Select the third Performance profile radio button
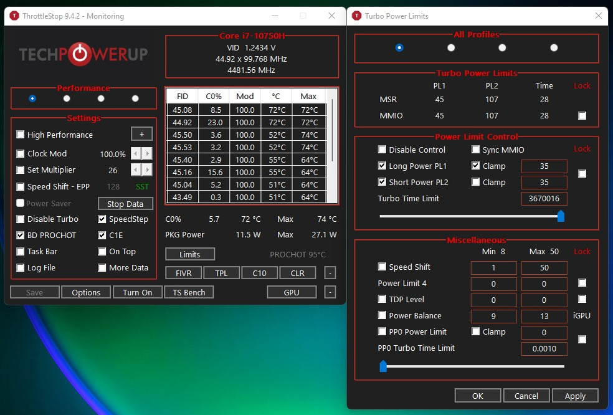This screenshot has width=613, height=415. pyautogui.click(x=101, y=98)
